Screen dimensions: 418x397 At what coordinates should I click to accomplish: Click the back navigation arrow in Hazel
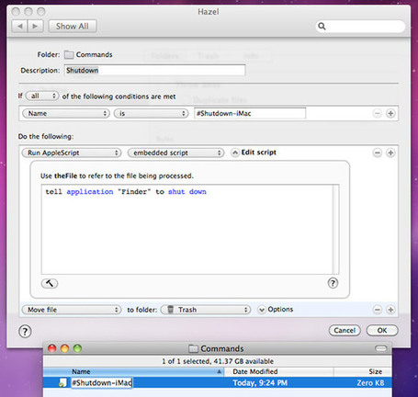19,27
